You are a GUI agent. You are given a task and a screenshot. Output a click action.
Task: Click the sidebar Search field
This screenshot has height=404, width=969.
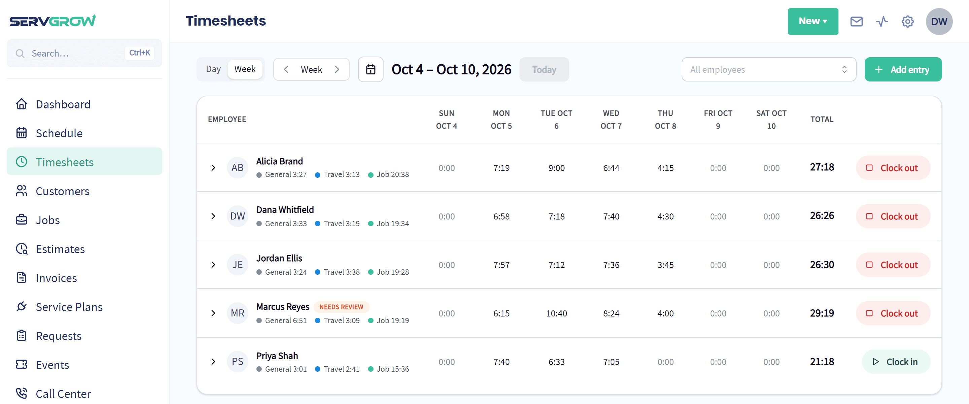[84, 53]
